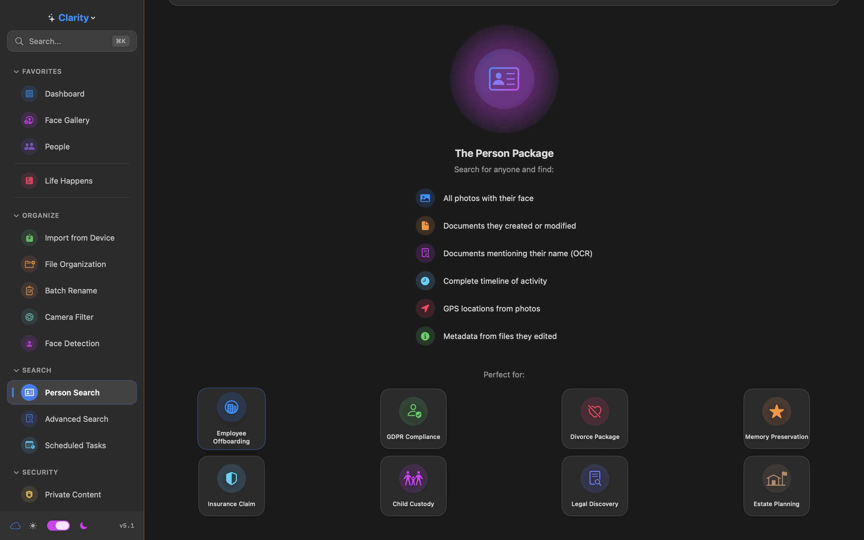The image size is (864, 540).
Task: Click the cloud sync status indicator
Action: [15, 525]
